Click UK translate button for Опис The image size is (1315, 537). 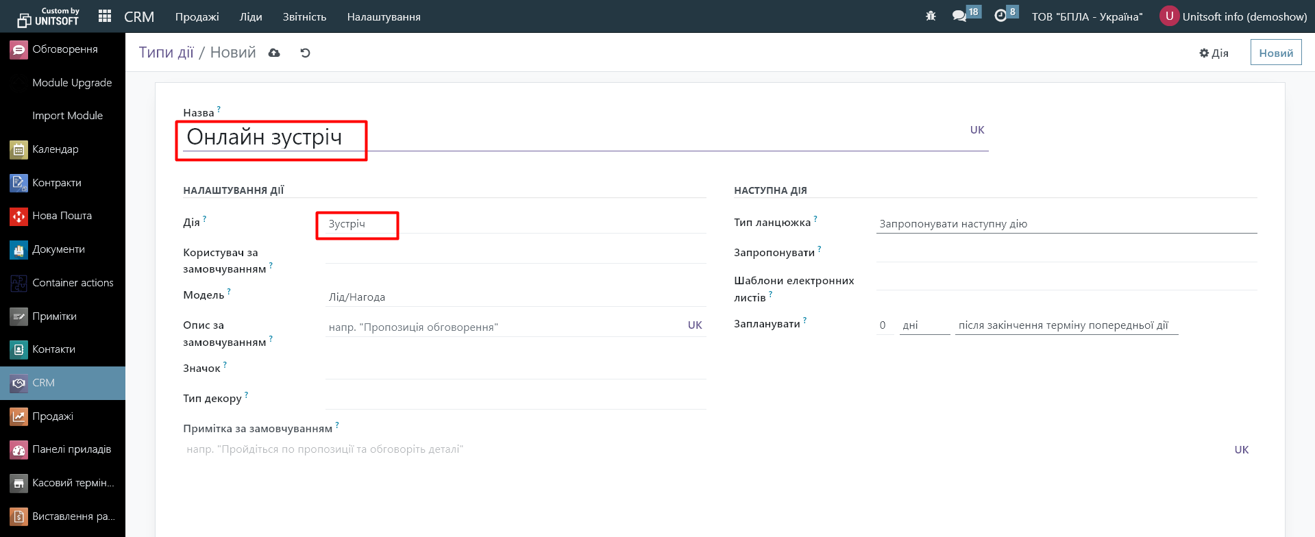(x=695, y=325)
